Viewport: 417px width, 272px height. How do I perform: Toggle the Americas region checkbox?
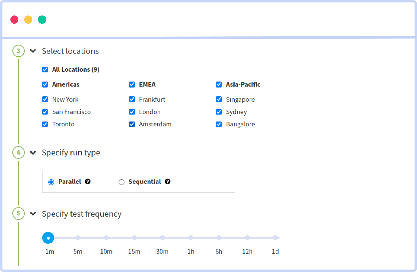coord(45,84)
